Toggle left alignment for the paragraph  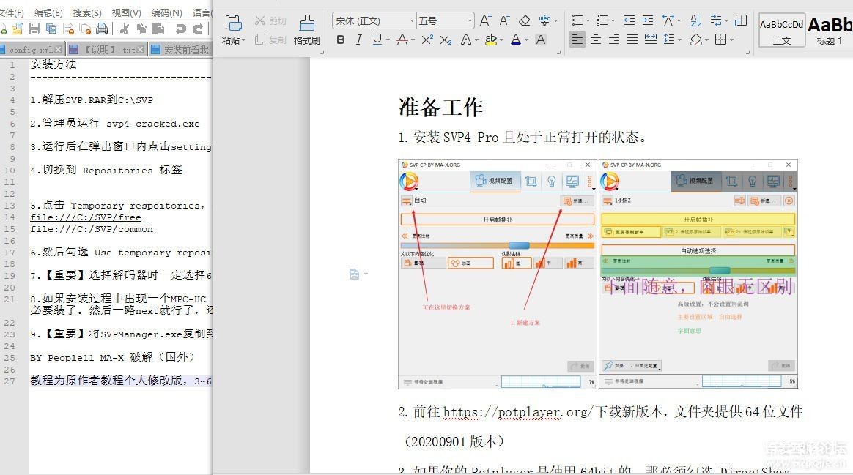tap(577, 39)
